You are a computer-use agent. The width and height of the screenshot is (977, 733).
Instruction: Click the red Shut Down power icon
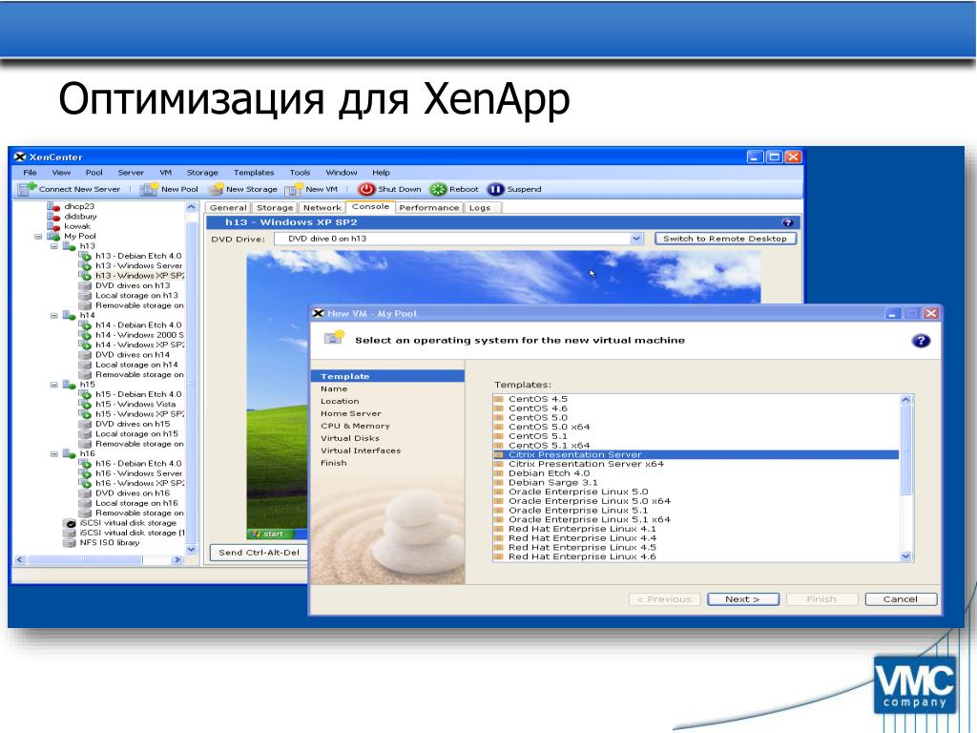[x=366, y=189]
